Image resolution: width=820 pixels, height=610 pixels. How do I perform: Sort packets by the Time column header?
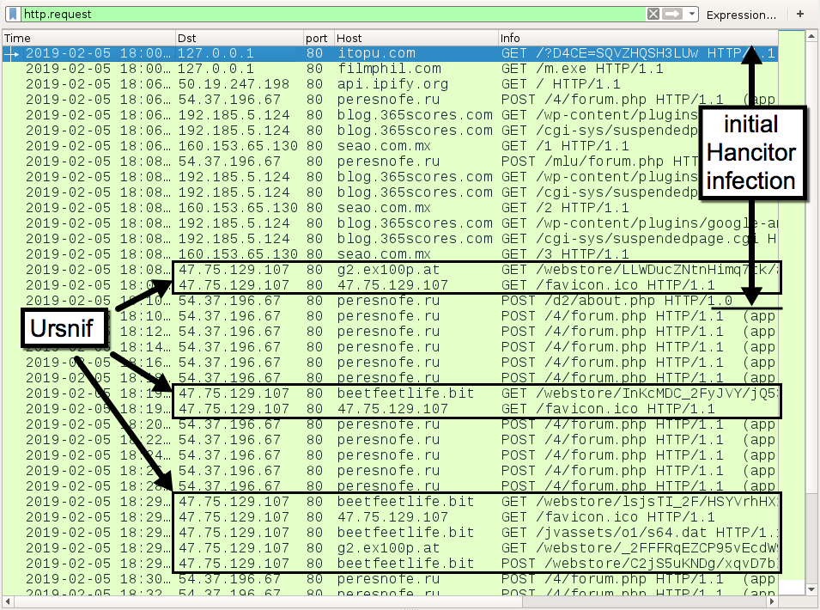[x=86, y=39]
